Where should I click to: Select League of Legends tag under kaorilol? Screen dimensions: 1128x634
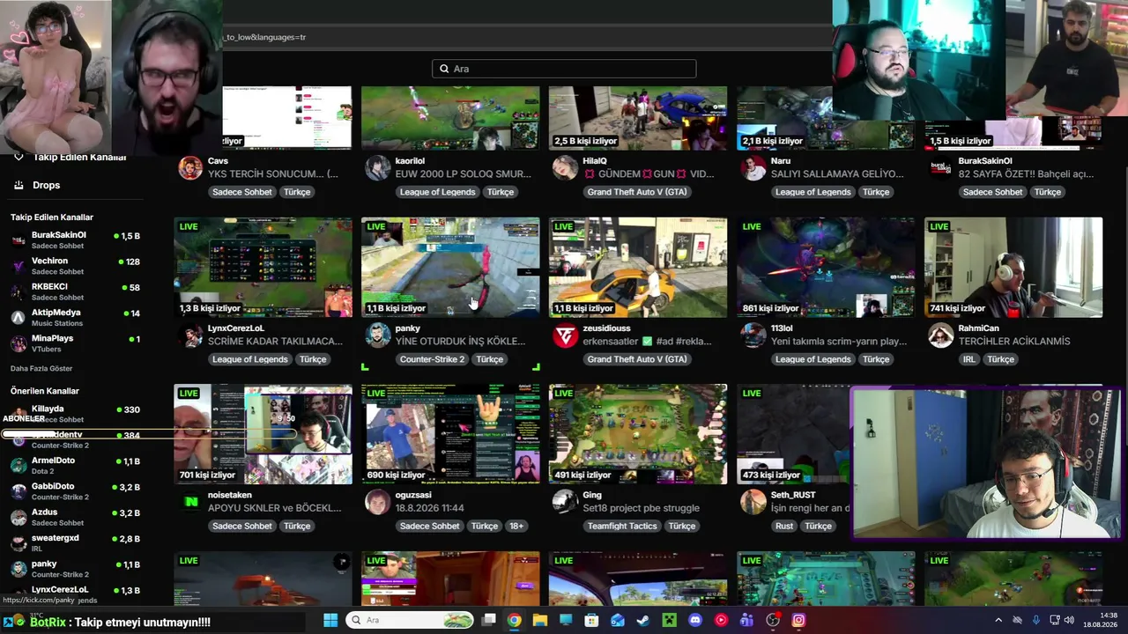pyautogui.click(x=437, y=192)
